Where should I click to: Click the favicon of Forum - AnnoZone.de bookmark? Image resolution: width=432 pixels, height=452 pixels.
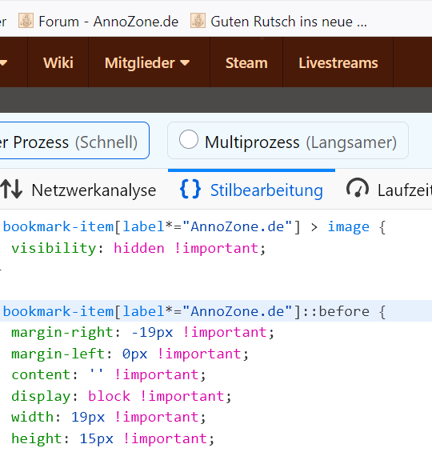coord(26,21)
